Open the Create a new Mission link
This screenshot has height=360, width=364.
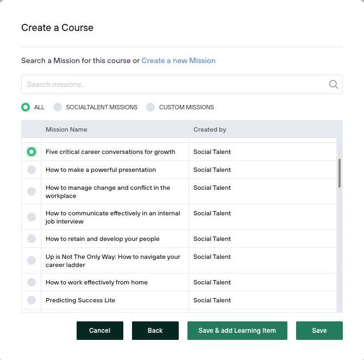click(178, 60)
